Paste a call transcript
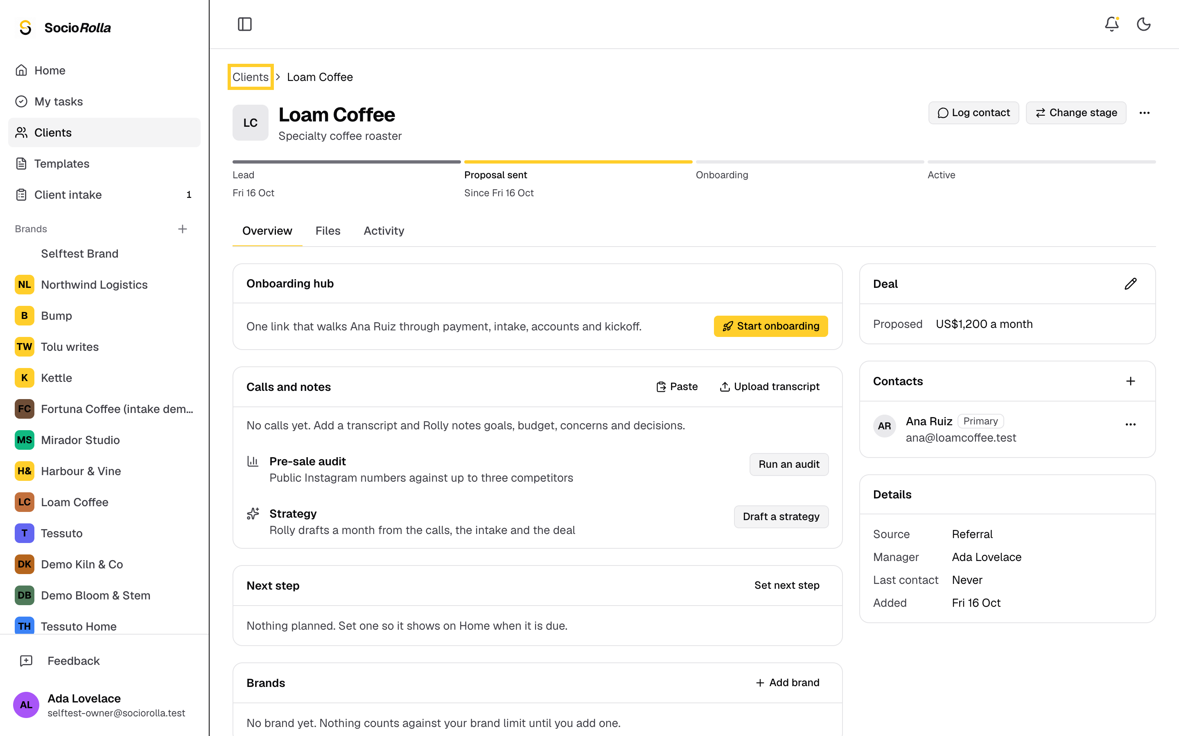This screenshot has width=1179, height=736. 677,386
